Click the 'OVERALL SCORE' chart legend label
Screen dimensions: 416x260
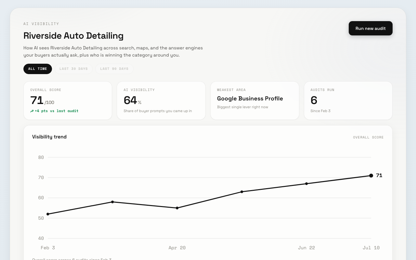tap(368, 137)
